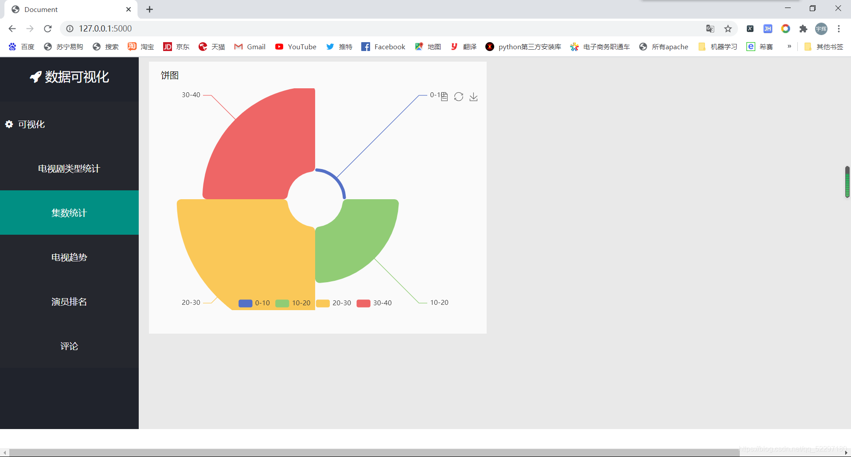The width and height of the screenshot is (851, 457).
Task: Expand the 其他书签 folder
Action: [x=824, y=47]
